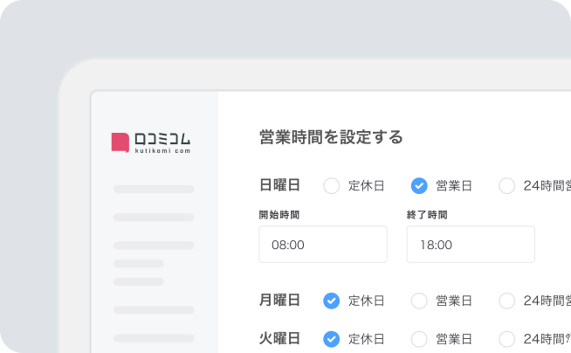Click the 火曜日 label
This screenshot has height=353, width=571.
click(x=279, y=338)
